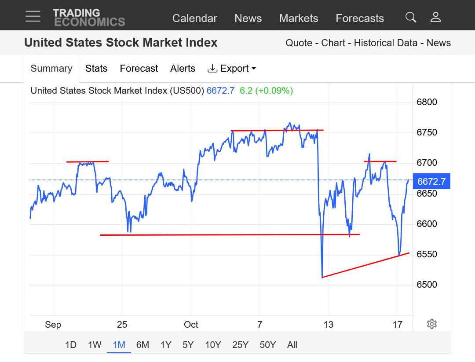
Task: Select the 1D time range
Action: 70,345
